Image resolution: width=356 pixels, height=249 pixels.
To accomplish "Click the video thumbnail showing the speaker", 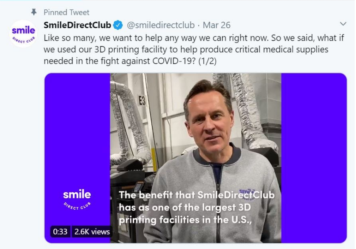I will (196, 128).
